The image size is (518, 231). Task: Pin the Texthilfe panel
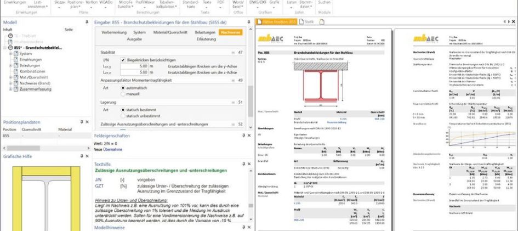(x=243, y=164)
